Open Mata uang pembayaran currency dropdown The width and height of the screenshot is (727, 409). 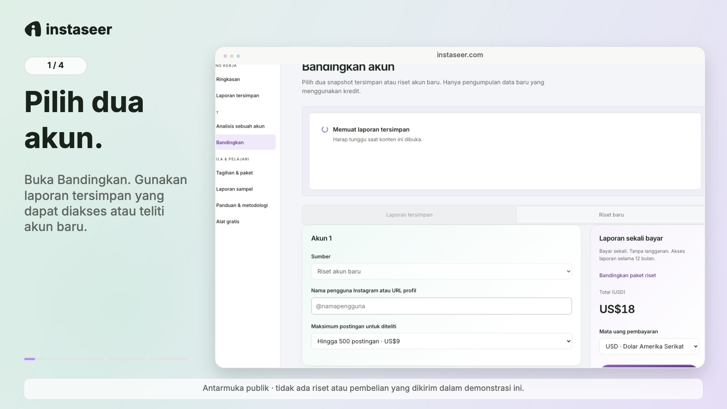tap(649, 347)
